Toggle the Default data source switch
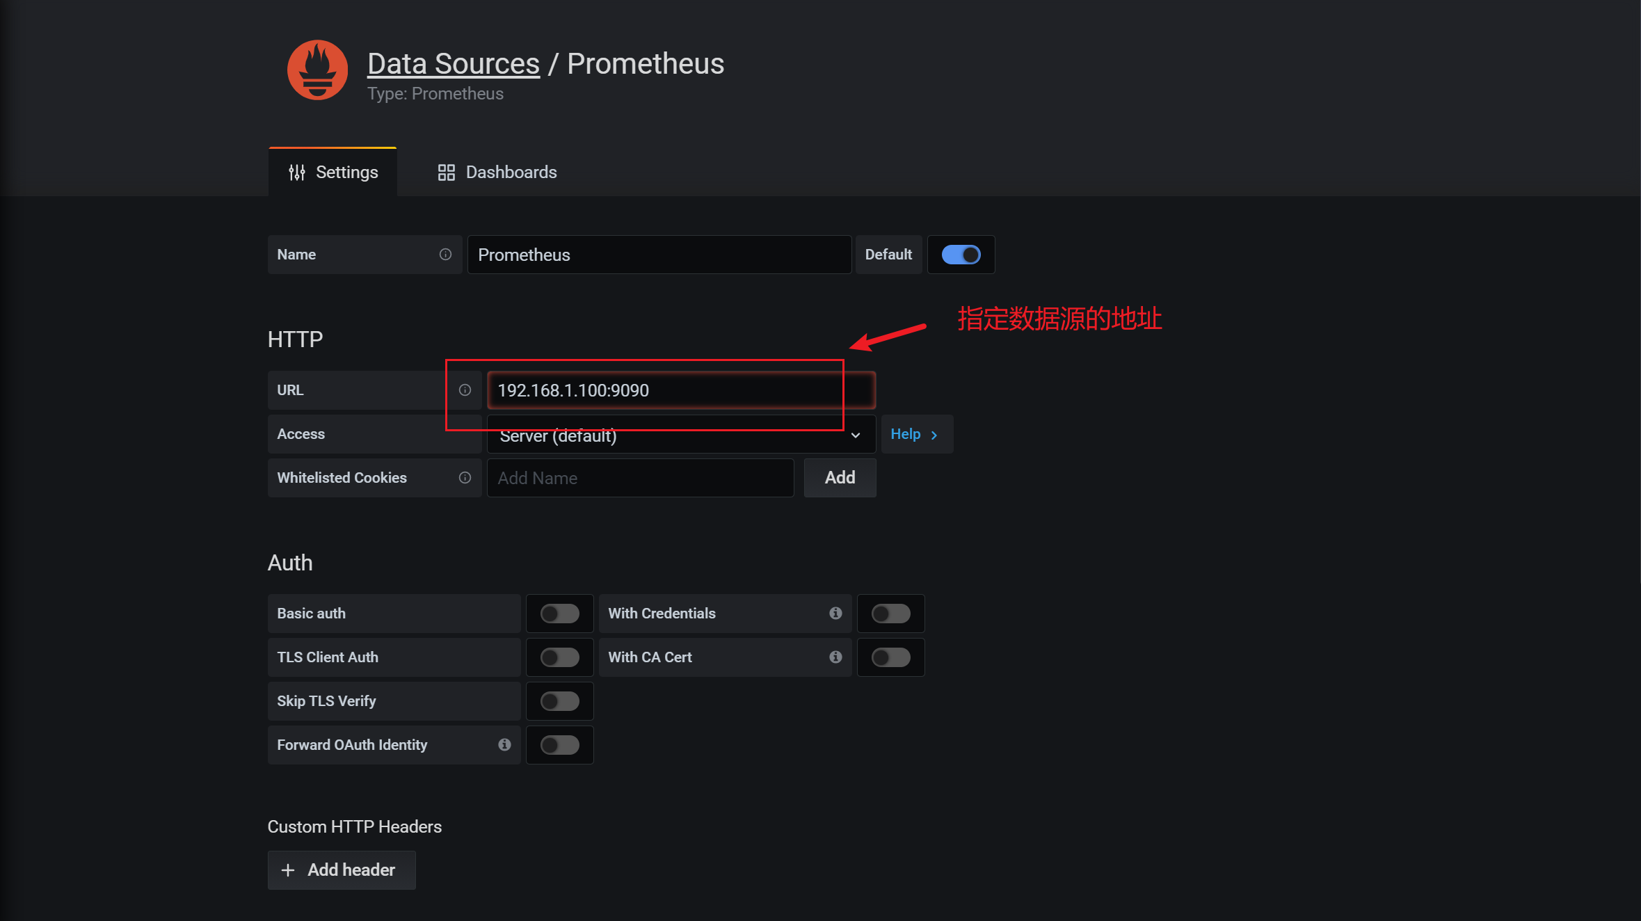This screenshot has width=1641, height=921. point(961,255)
